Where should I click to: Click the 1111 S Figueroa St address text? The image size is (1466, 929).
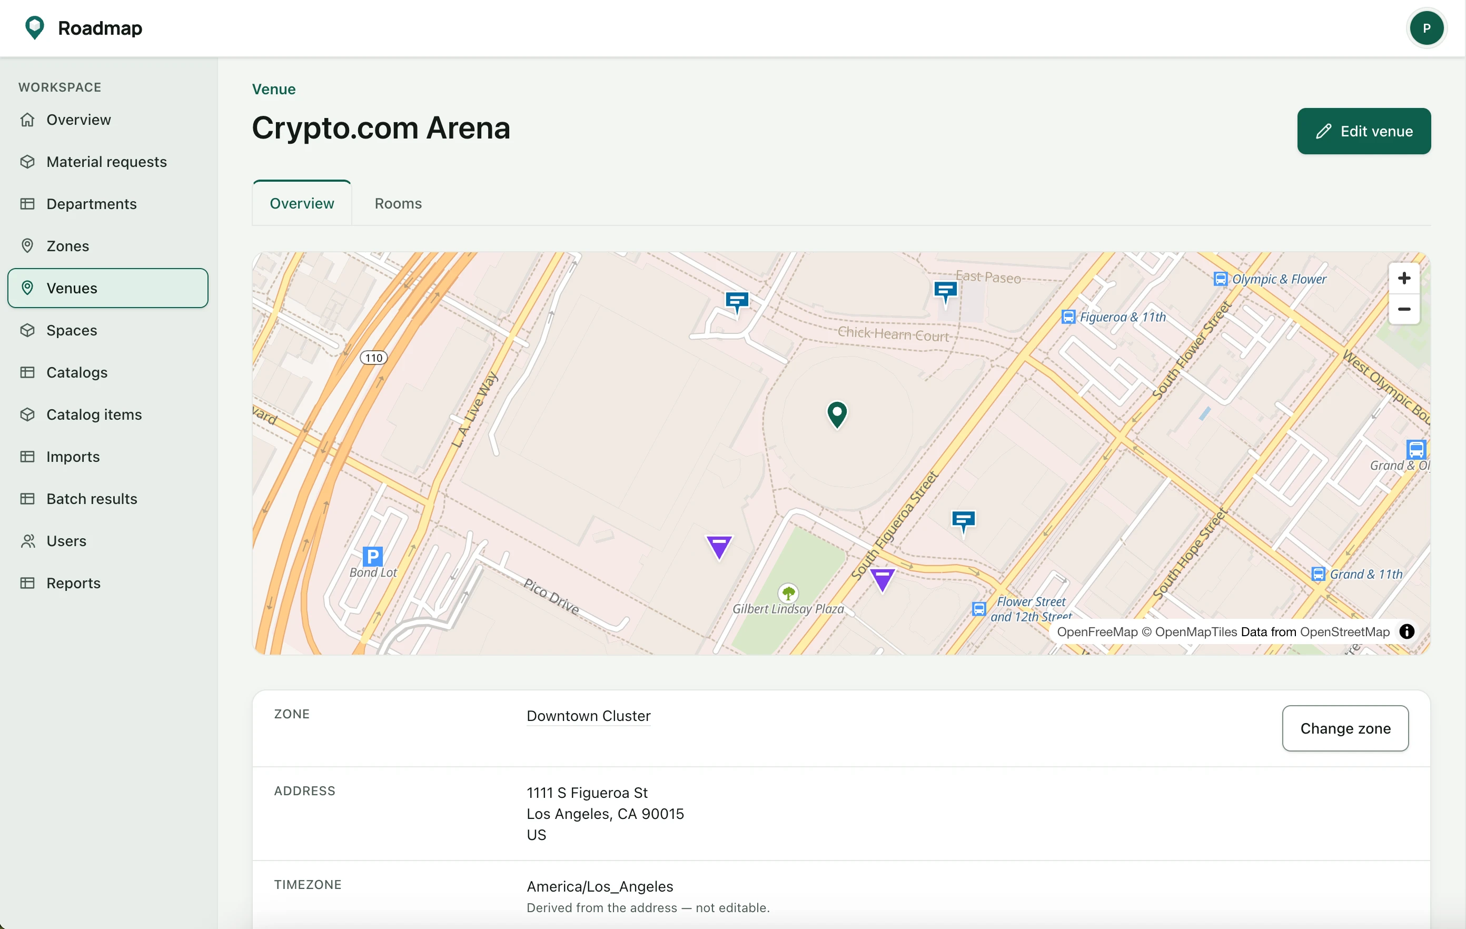pyautogui.click(x=587, y=793)
